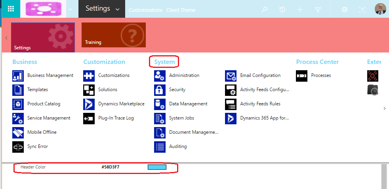Click the Header Color blue swatch
Image resolution: width=389 pixels, height=189 pixels.
157,167
